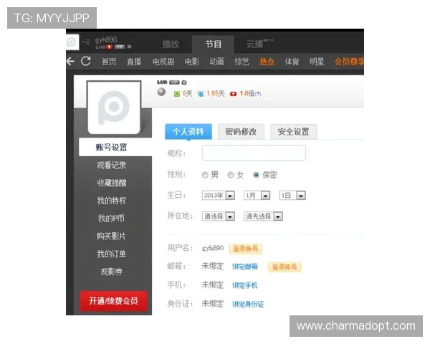Open the birthday day dropdown 1日
Viewport: 430px width, 344px height.
(292, 196)
